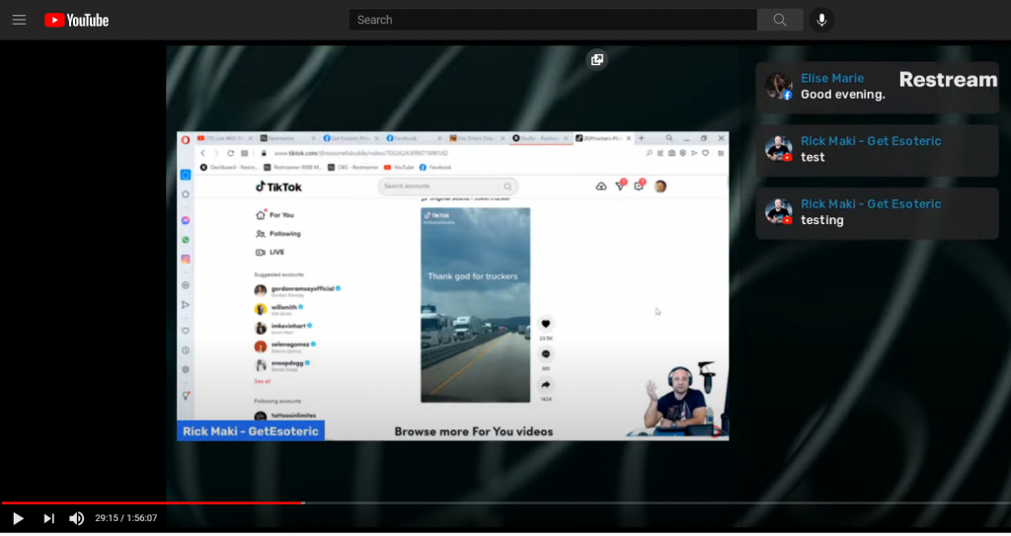Open gordonramsayofficial suggested account
1011x536 pixels.
[297, 290]
